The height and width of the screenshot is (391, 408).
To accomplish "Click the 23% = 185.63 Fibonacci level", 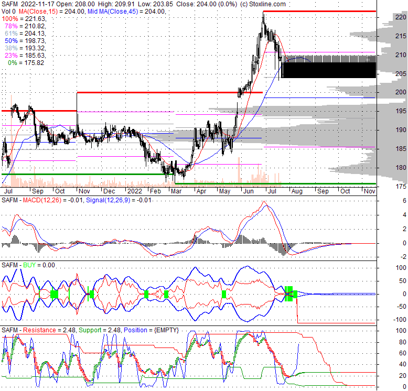I will click(x=25, y=56).
